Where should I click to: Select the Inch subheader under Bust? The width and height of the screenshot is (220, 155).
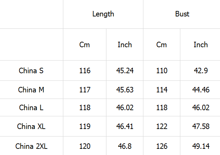pyautogui.click(x=200, y=45)
